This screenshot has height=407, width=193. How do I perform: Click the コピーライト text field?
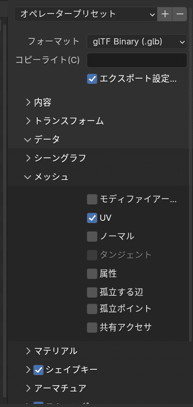(x=137, y=60)
